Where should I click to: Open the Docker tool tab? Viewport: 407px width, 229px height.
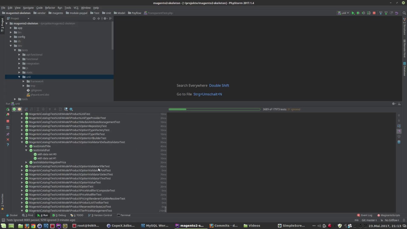pos(12,215)
